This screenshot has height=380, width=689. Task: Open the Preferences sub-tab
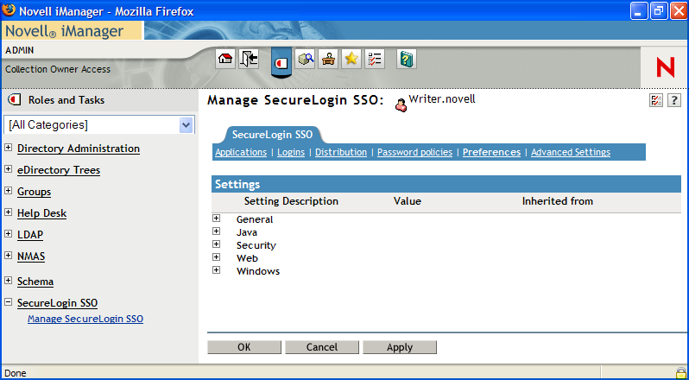(491, 152)
